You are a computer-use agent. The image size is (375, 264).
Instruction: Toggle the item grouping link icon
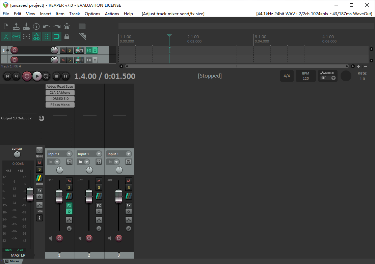point(16,36)
